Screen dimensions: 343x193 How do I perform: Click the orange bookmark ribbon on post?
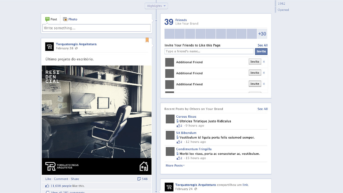147,40
